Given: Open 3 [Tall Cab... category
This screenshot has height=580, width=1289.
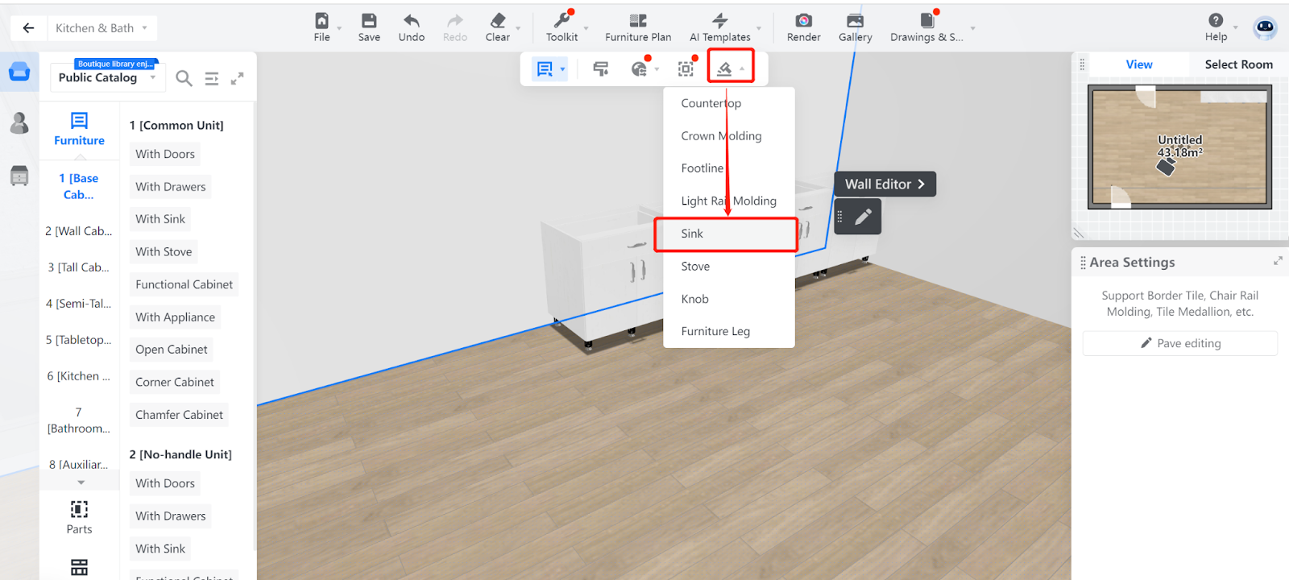Looking at the screenshot, I should point(79,267).
